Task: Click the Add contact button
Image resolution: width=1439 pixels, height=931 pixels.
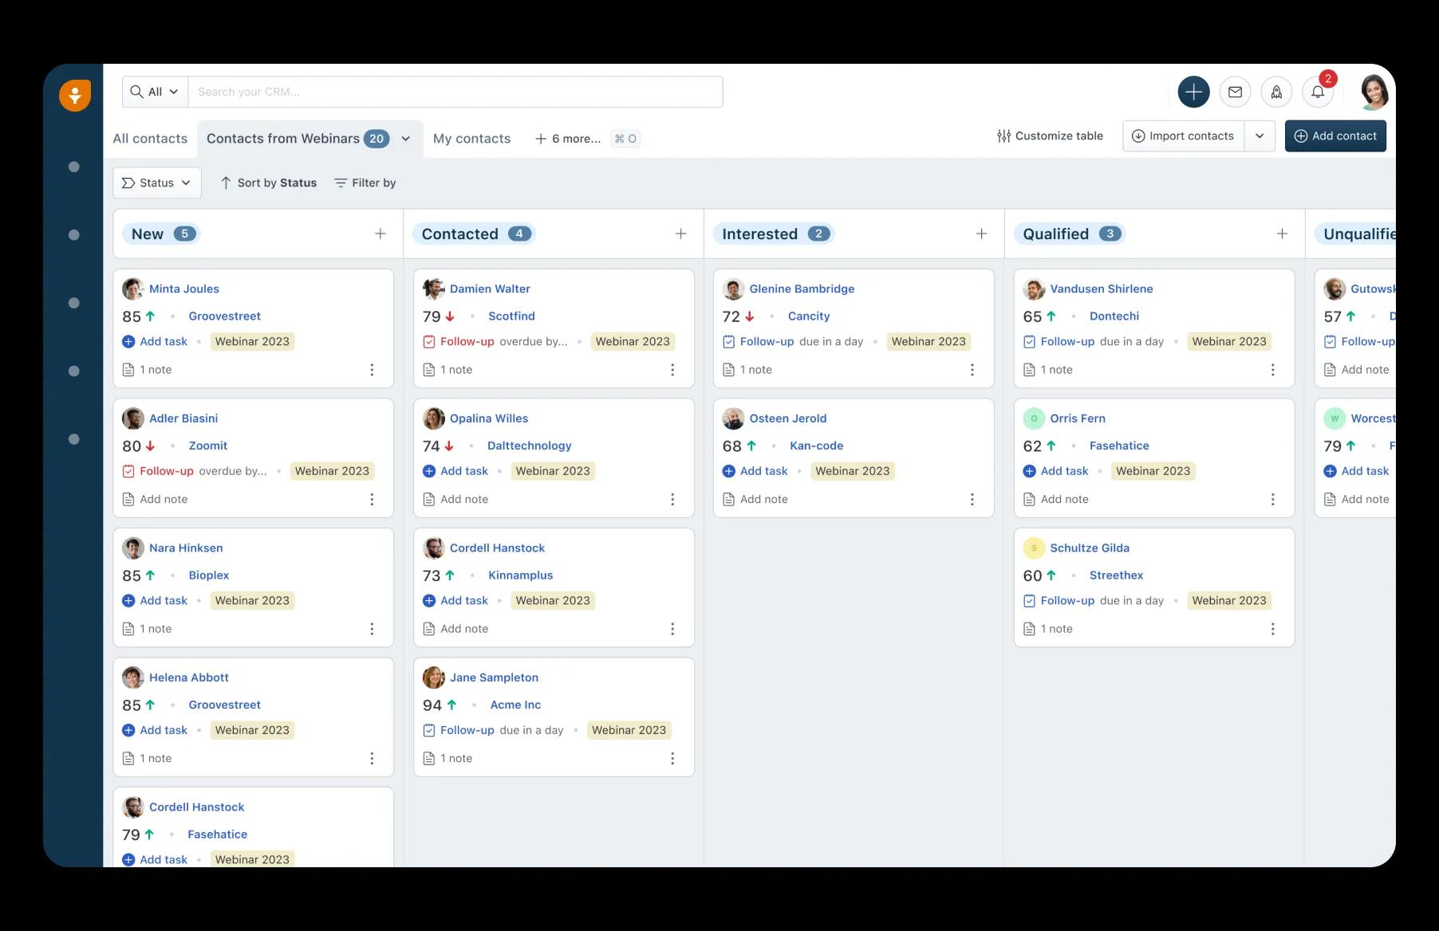Action: tap(1335, 136)
